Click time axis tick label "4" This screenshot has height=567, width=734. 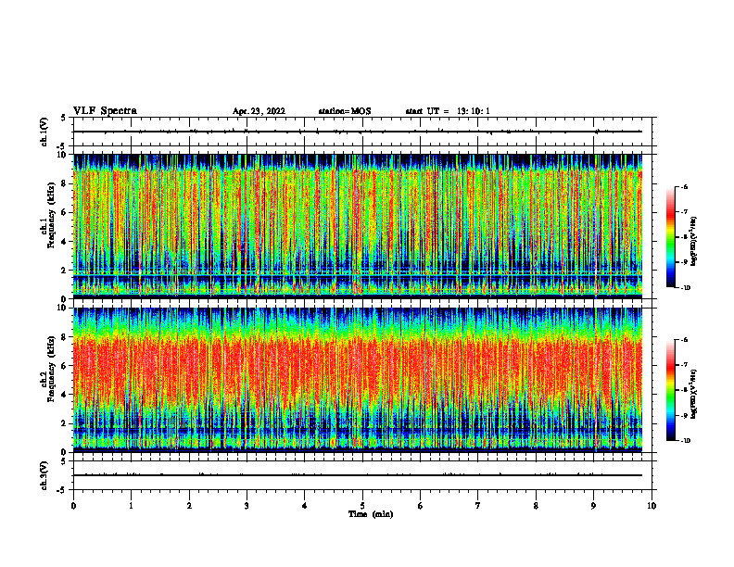[305, 506]
